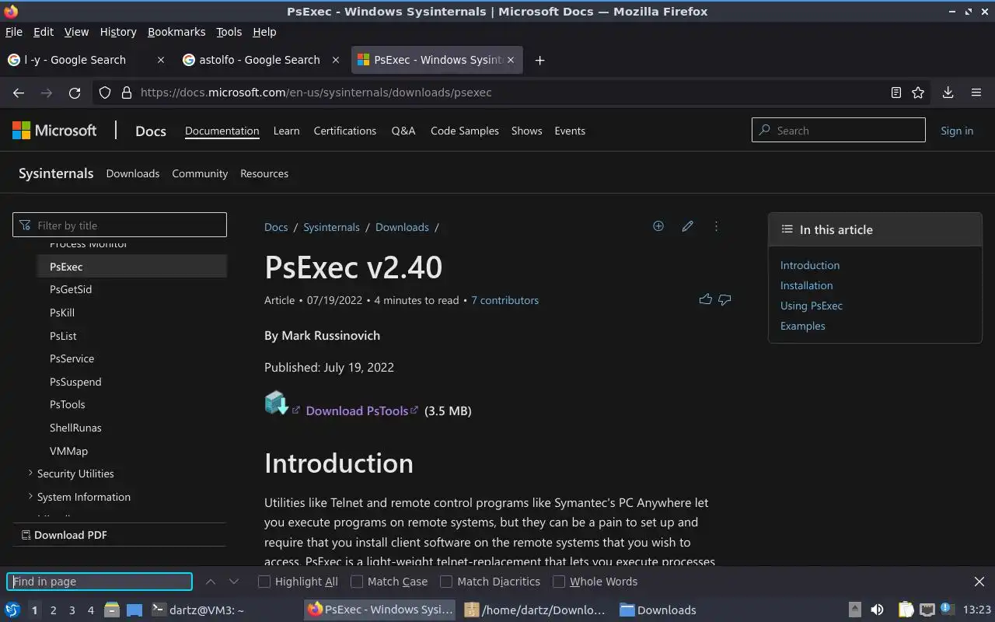Switch to workspace 2 in the taskbar
Screen dimensions: 995x622
point(53,610)
